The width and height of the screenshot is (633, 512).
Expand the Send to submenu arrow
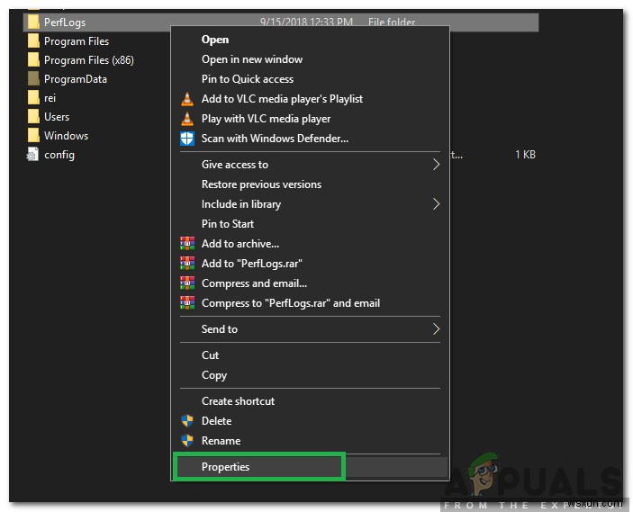pyautogui.click(x=436, y=328)
